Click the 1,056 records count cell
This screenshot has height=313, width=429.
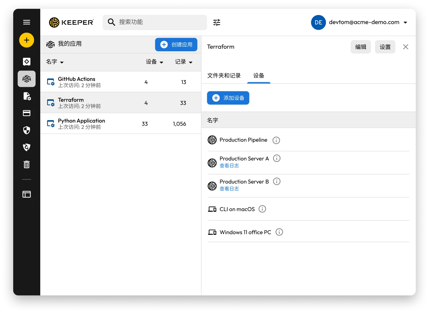179,124
